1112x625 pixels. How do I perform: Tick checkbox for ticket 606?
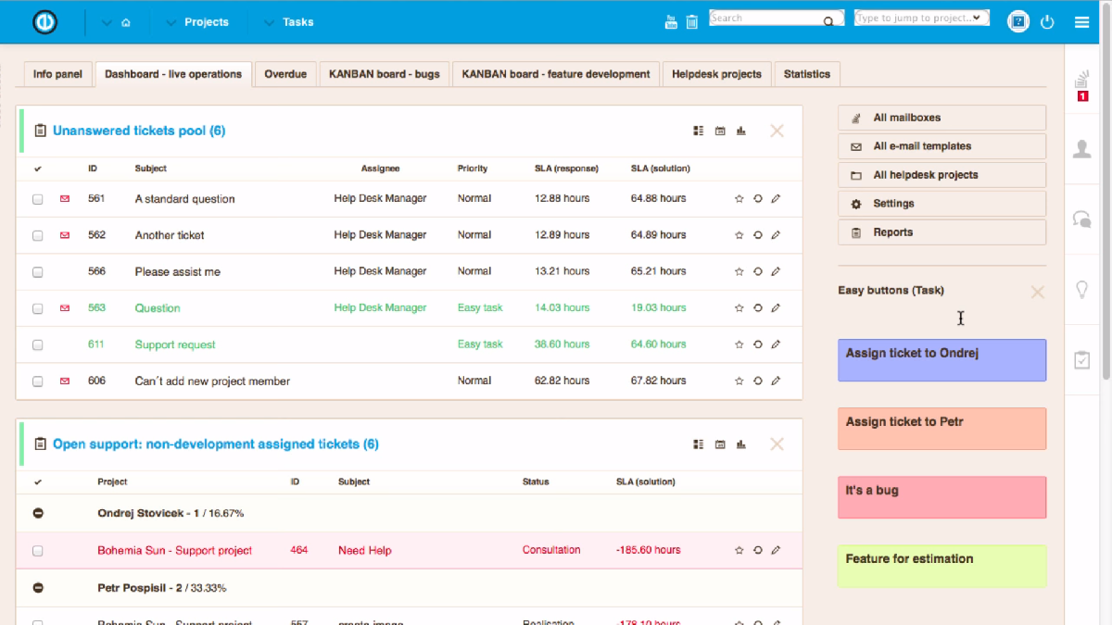click(38, 381)
